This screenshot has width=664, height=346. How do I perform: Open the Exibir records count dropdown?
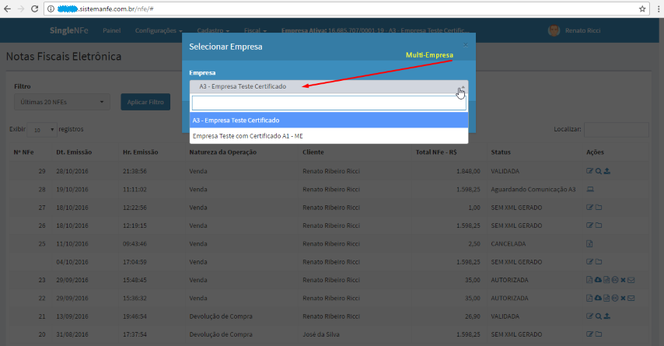44,129
